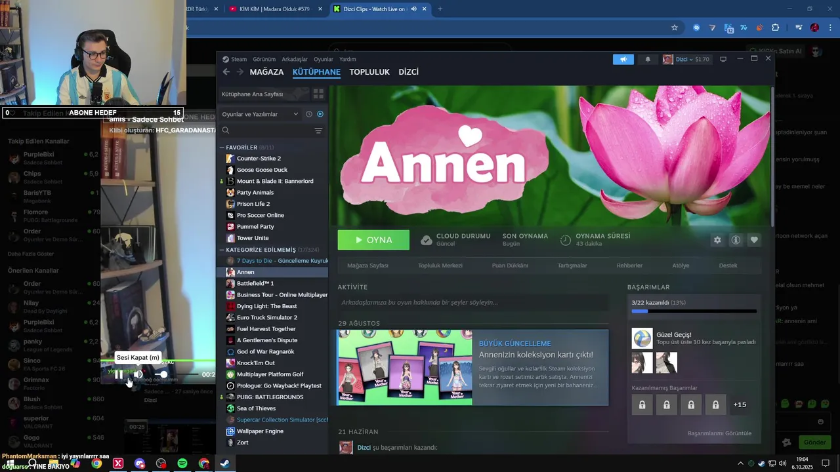
Task: Click the Steam taskbar icon
Action: 224,463
